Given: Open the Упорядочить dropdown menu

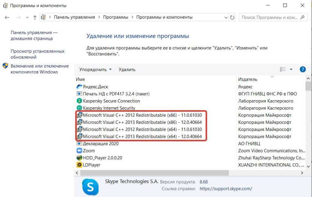Looking at the screenshot, I should [95, 69].
